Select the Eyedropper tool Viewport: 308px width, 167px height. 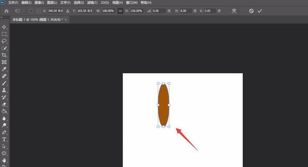pos(4,69)
